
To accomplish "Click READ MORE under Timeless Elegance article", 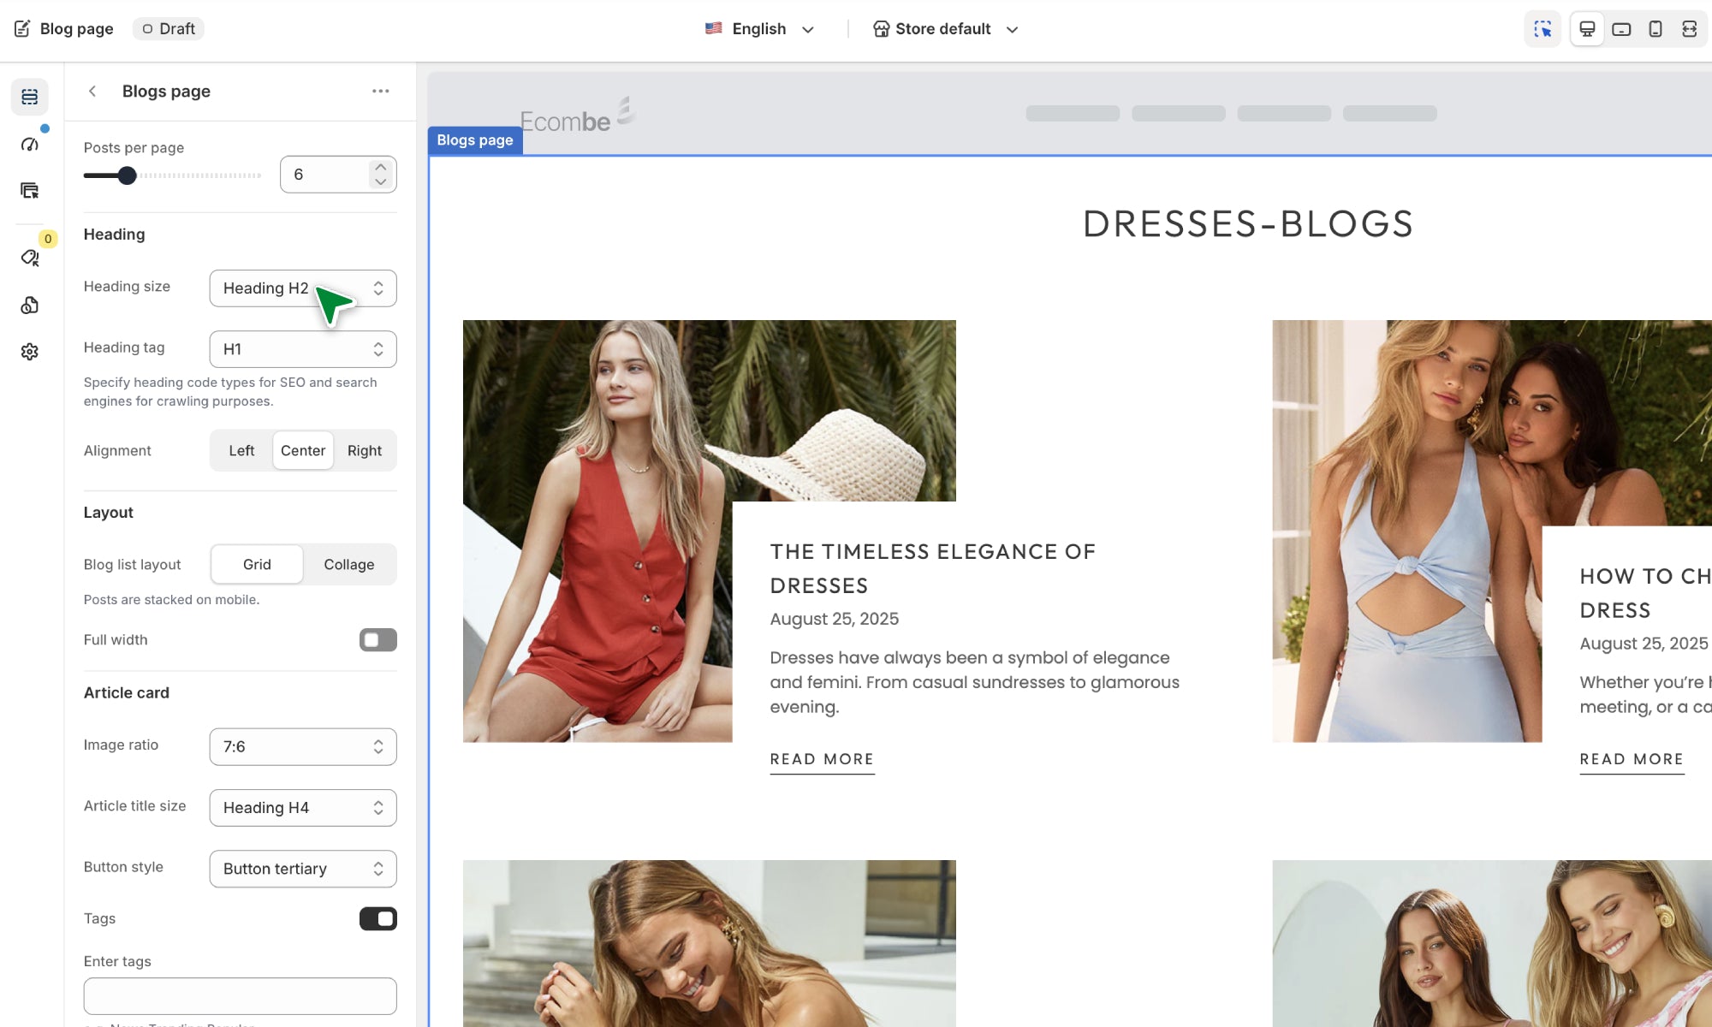I will point(822,759).
